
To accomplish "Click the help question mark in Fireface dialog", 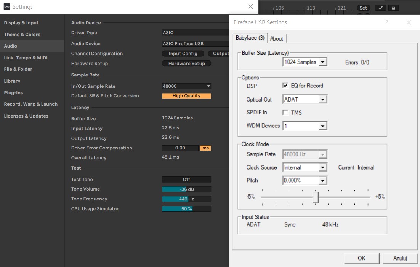I will pos(387,22).
